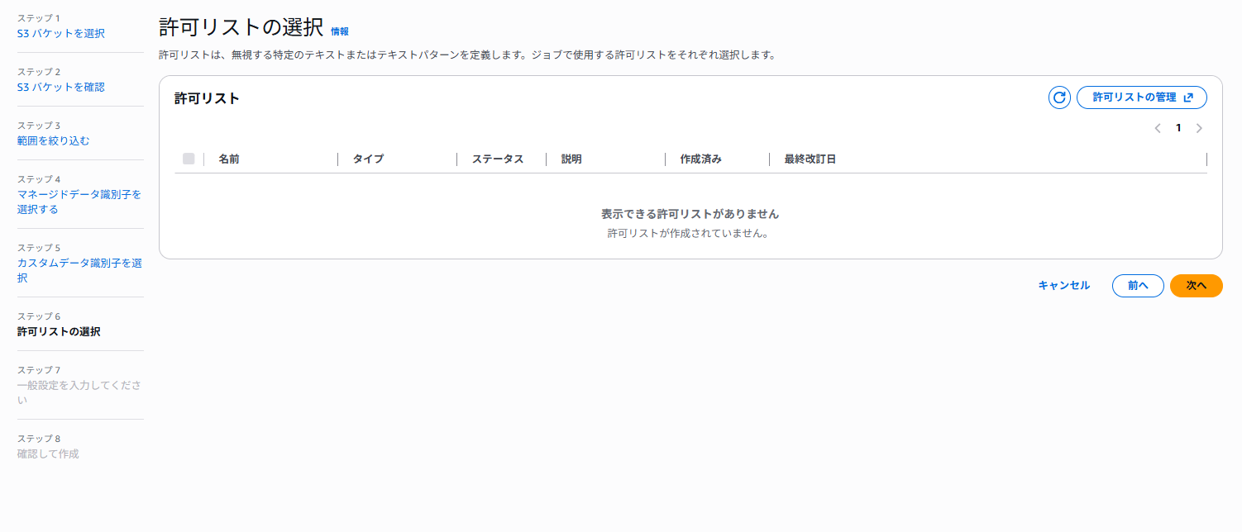The height and width of the screenshot is (532, 1242).
Task: Go to previous page of allow lists
Action: pyautogui.click(x=1158, y=128)
